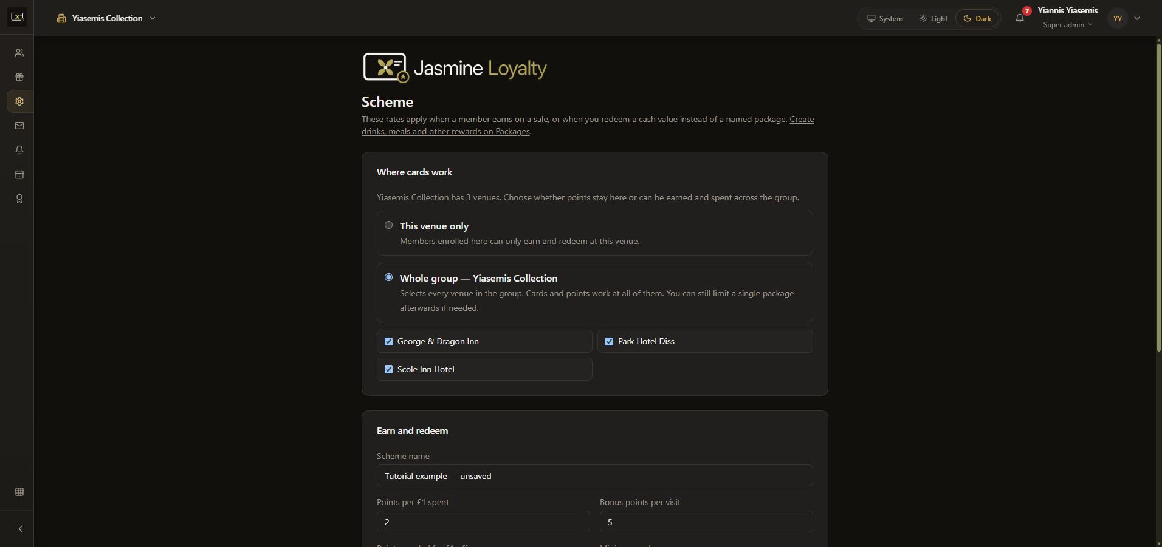Uncheck the George & Dragon Inn checkbox
The height and width of the screenshot is (547, 1162).
[x=389, y=341]
